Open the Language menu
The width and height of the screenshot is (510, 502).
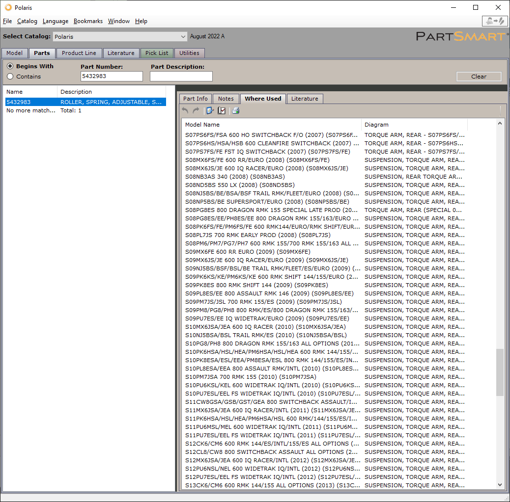pyautogui.click(x=56, y=21)
